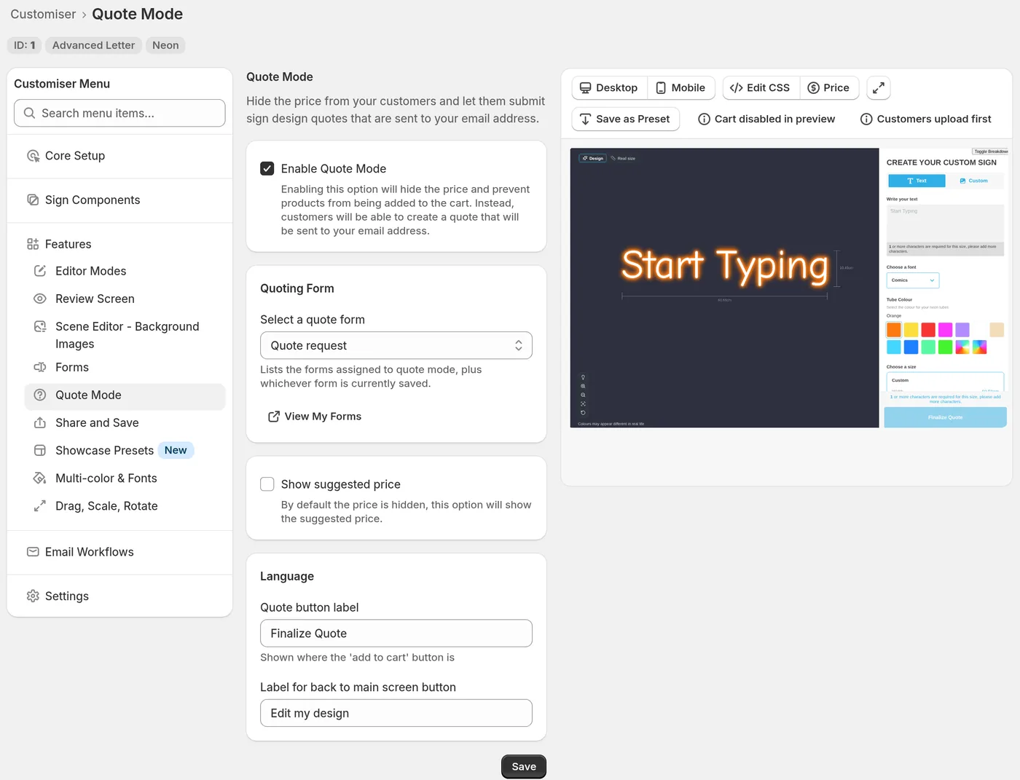Open the View My Forms link
The image size is (1020, 780).
click(x=315, y=417)
